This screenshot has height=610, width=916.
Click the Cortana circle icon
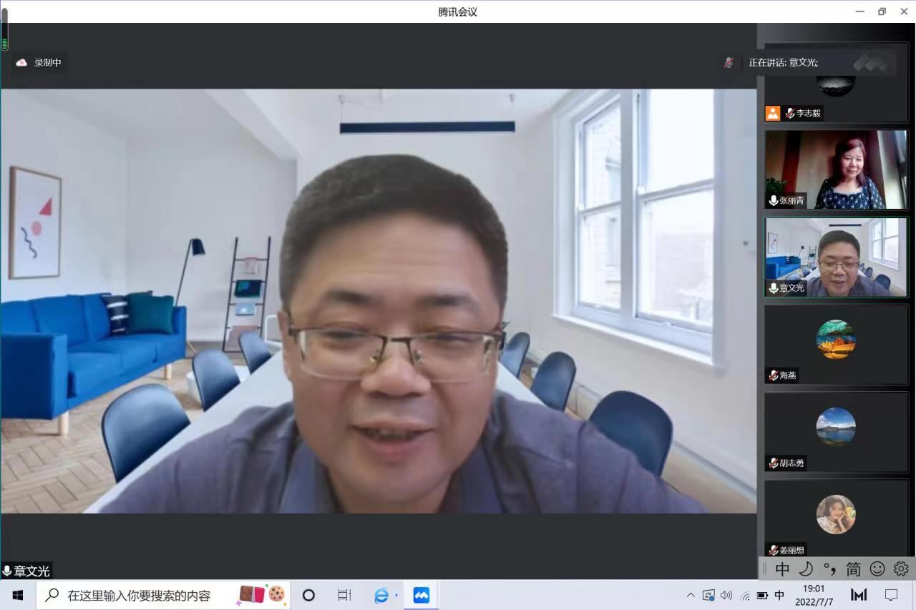[308, 595]
